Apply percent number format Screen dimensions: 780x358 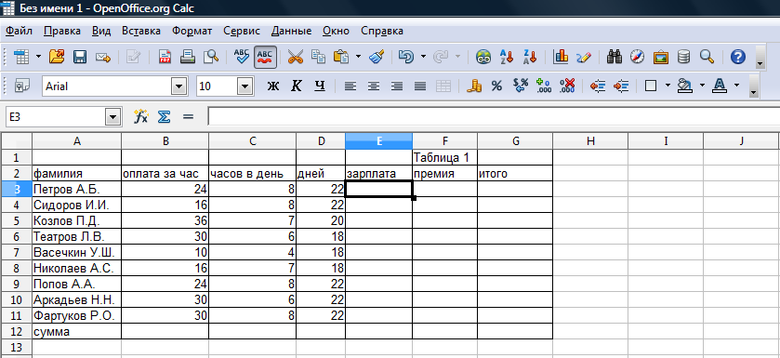pos(496,86)
